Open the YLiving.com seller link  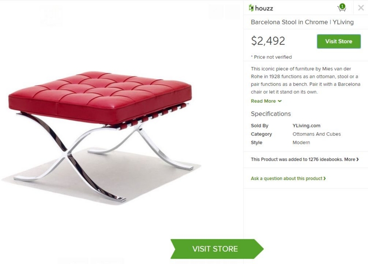(x=306, y=125)
